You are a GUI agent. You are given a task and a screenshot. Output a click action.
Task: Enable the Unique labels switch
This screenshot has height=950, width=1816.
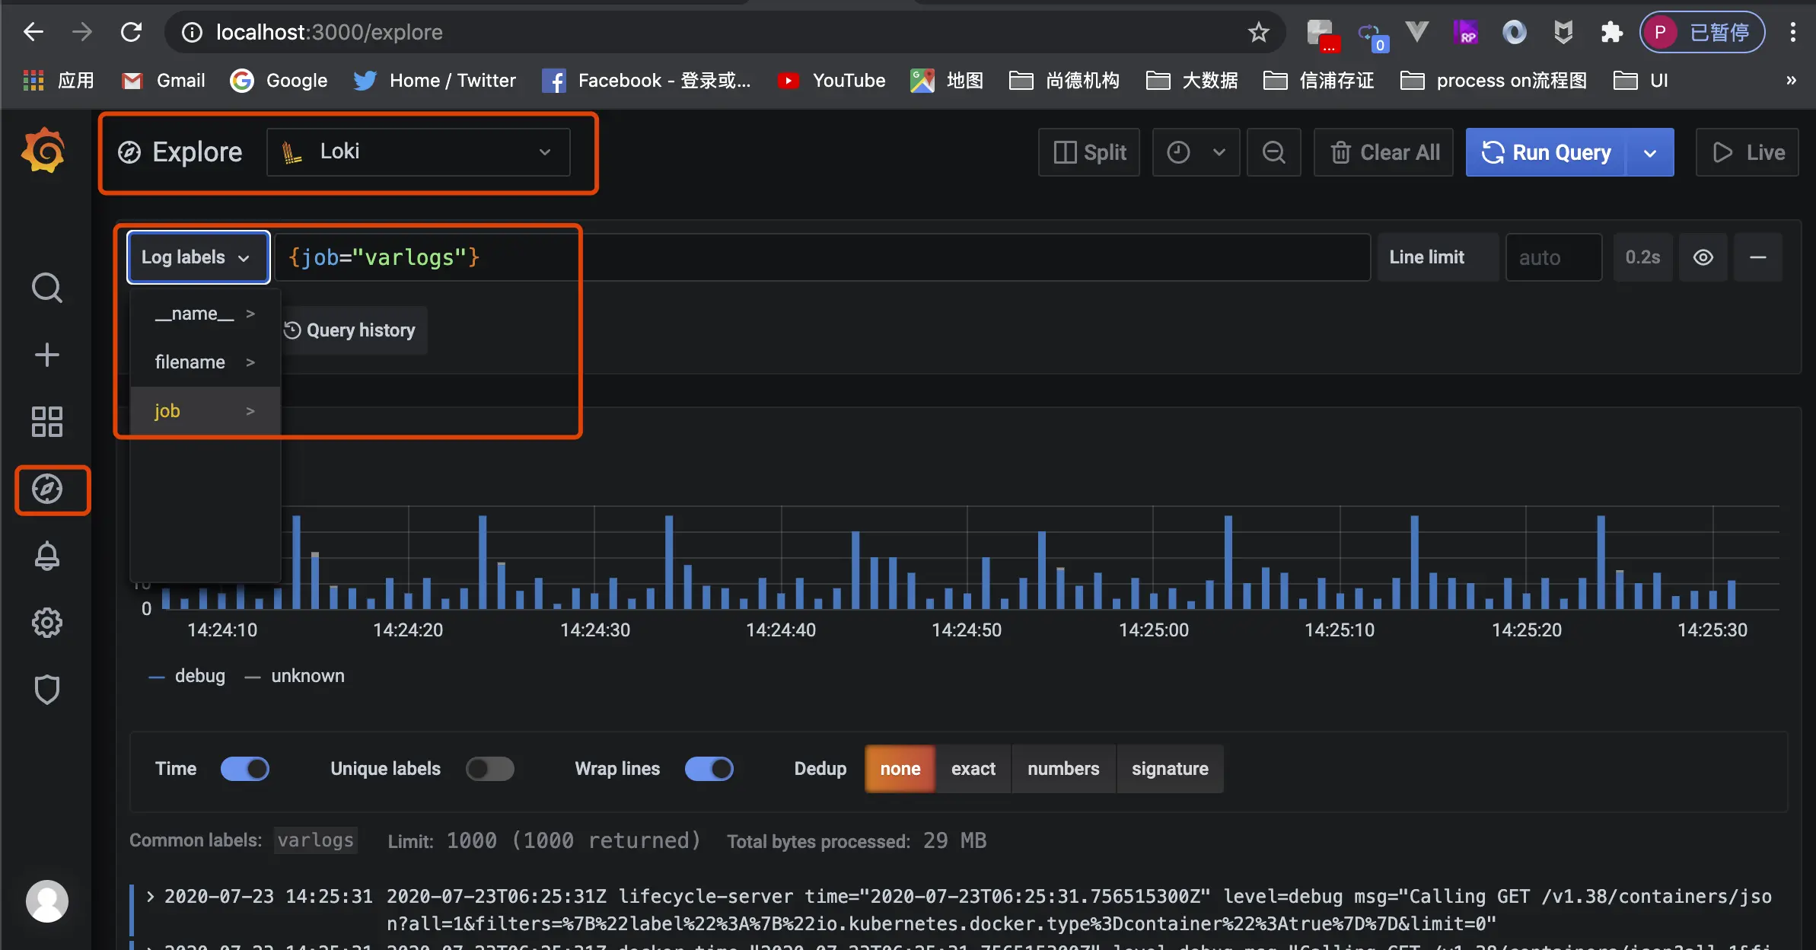489,769
